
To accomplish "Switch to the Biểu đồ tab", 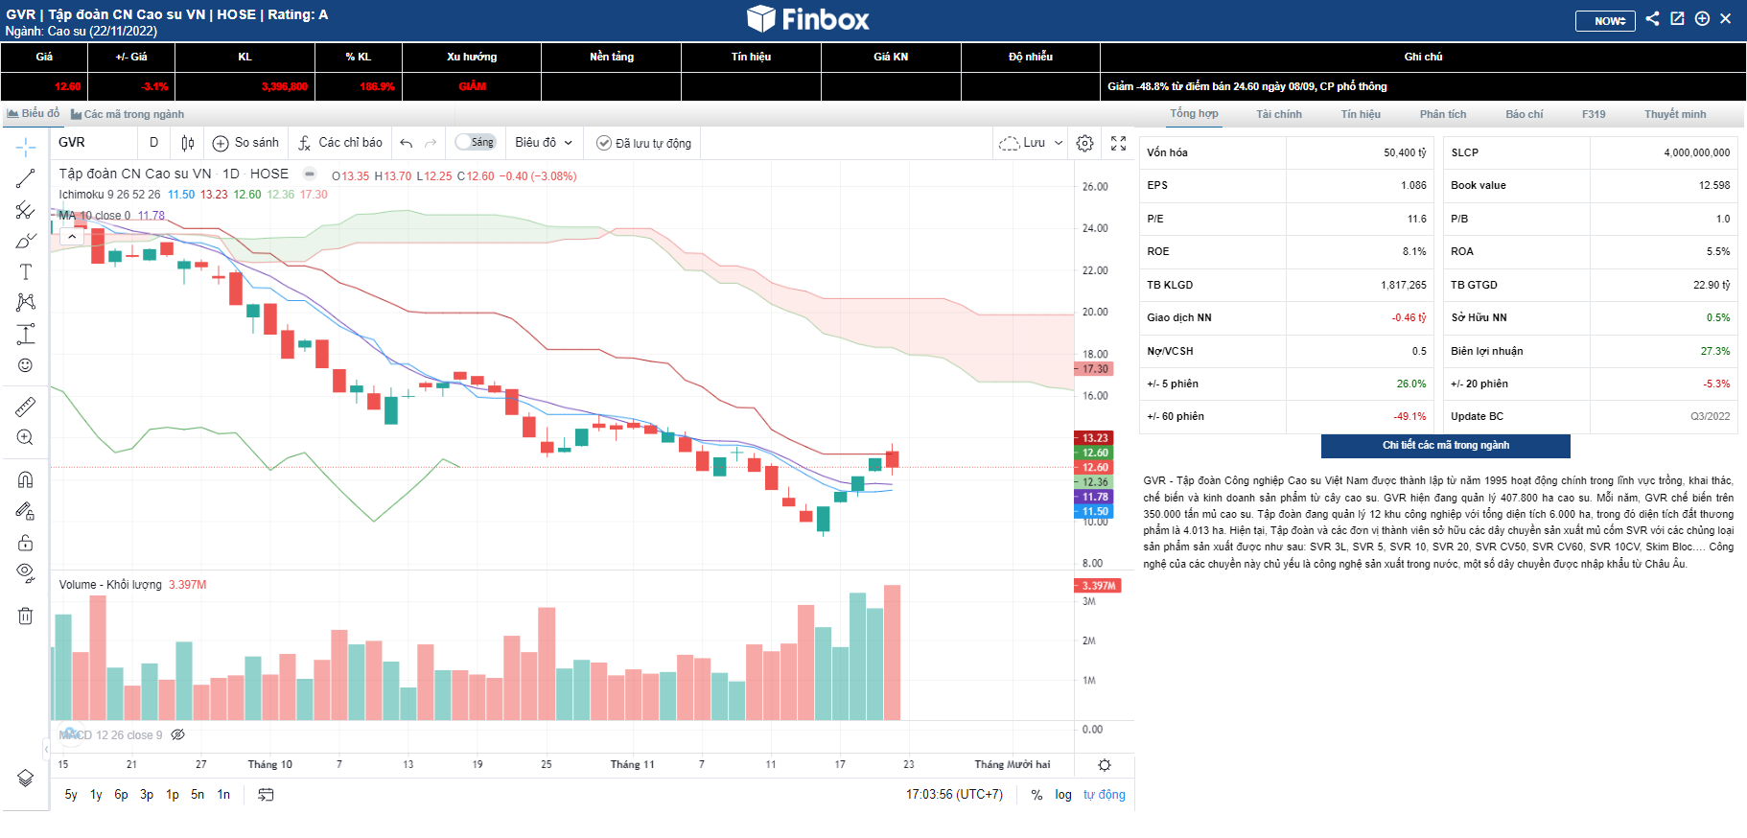I will click(x=33, y=113).
